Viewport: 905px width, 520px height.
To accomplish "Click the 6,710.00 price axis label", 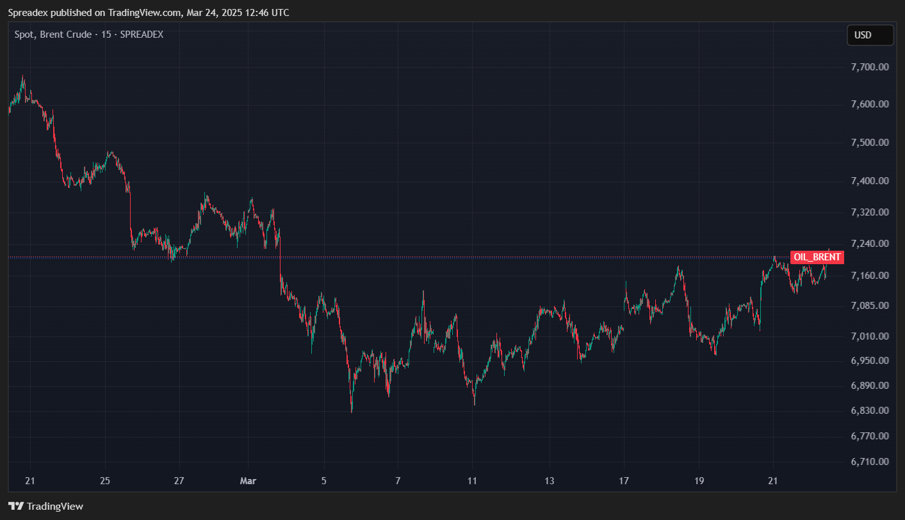I will (869, 462).
